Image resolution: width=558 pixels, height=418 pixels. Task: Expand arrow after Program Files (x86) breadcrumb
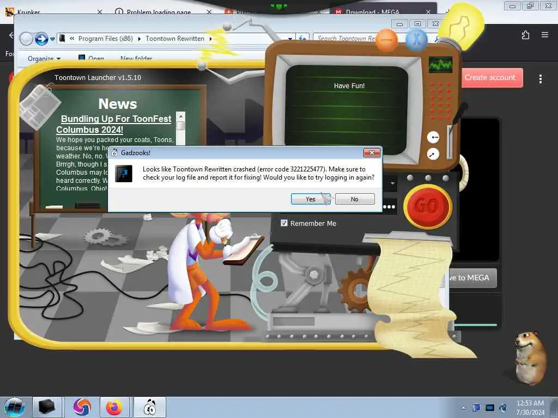click(x=139, y=39)
